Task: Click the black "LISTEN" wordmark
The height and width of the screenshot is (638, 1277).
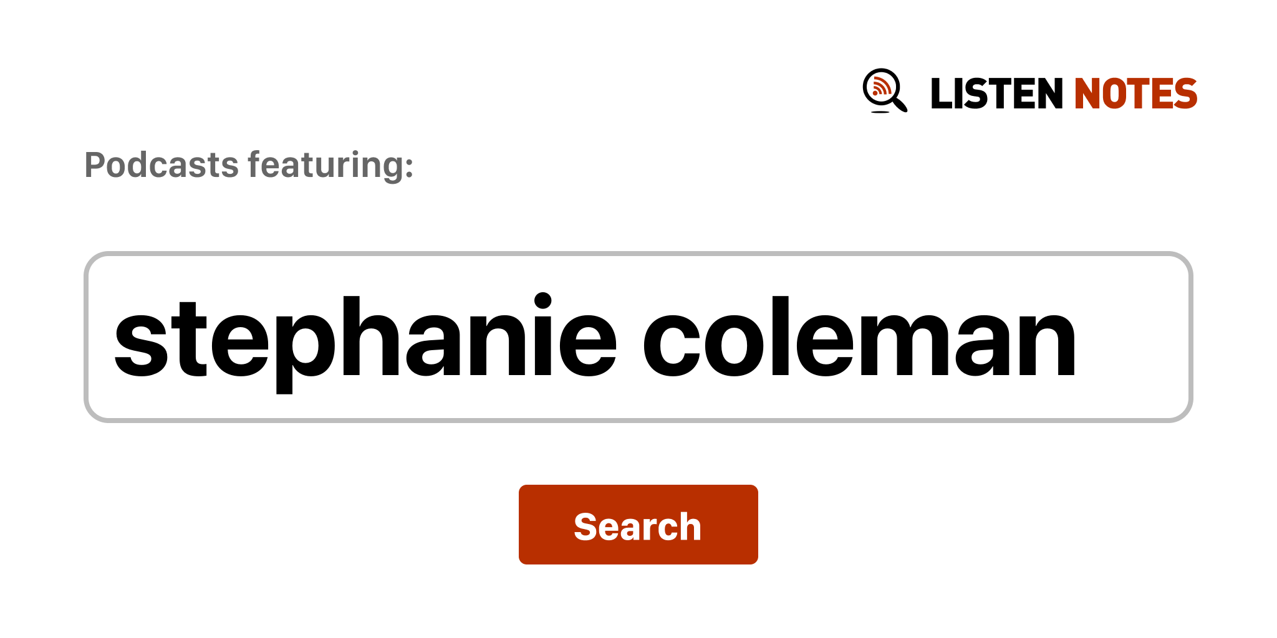Action: pos(996,94)
